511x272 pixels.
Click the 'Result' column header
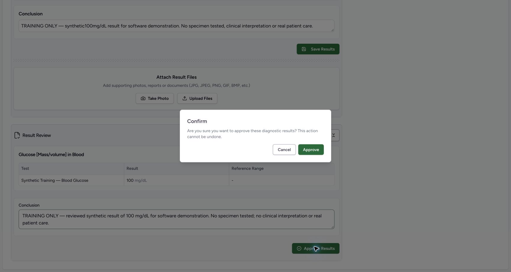tap(177, 168)
